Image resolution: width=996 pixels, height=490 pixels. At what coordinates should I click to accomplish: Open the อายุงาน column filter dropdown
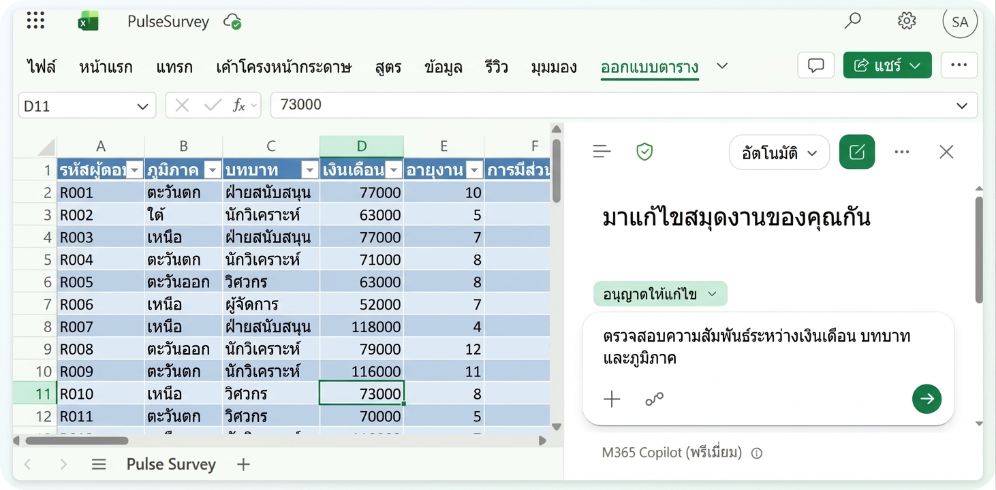pyautogui.click(x=475, y=170)
